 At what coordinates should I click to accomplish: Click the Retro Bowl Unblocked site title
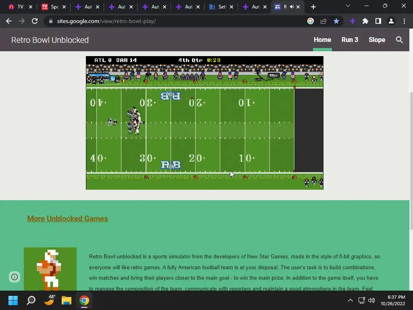50,40
